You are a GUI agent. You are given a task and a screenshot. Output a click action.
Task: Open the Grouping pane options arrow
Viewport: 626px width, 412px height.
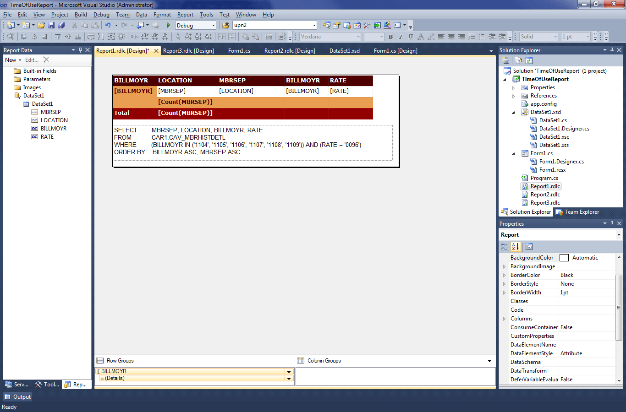point(489,361)
